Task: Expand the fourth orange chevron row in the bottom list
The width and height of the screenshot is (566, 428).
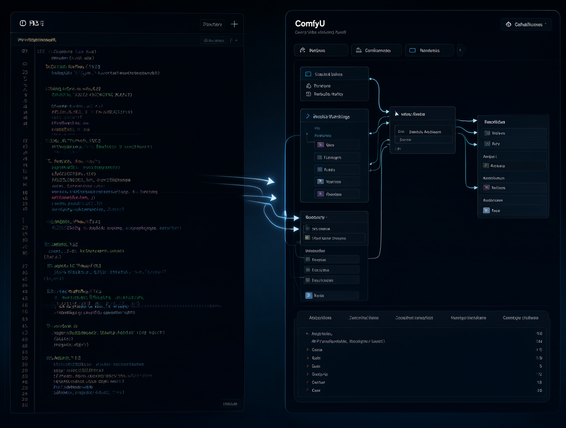Action: pyautogui.click(x=307, y=374)
